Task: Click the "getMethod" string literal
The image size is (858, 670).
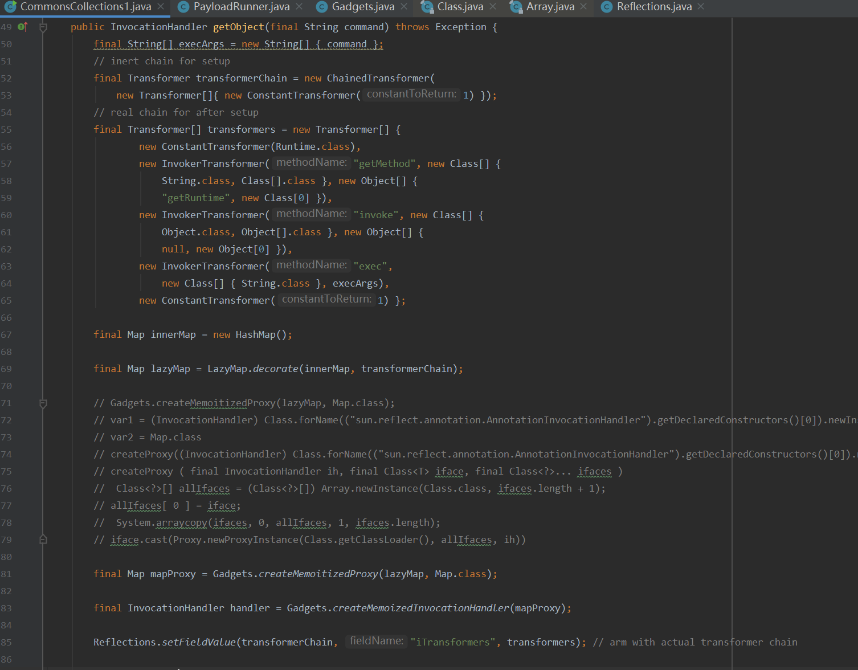Action: 385,164
